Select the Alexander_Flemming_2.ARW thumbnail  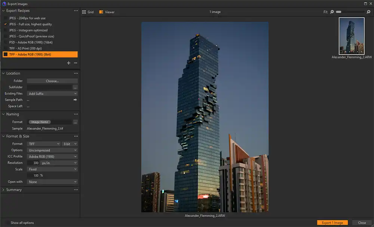click(351, 36)
